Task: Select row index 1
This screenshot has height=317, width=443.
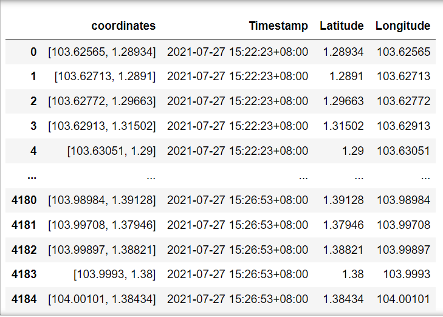Action: (33, 77)
